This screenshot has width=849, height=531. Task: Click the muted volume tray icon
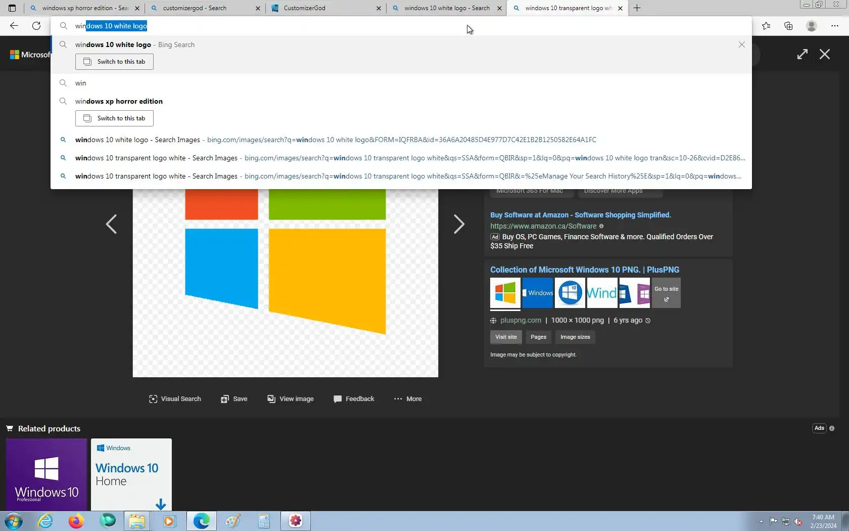click(798, 521)
